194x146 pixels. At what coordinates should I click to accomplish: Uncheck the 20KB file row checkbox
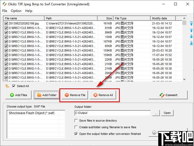pyautogui.click(x=6, y=73)
